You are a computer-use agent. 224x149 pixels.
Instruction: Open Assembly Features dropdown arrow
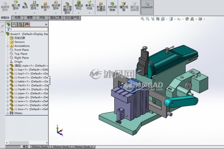[79, 13]
